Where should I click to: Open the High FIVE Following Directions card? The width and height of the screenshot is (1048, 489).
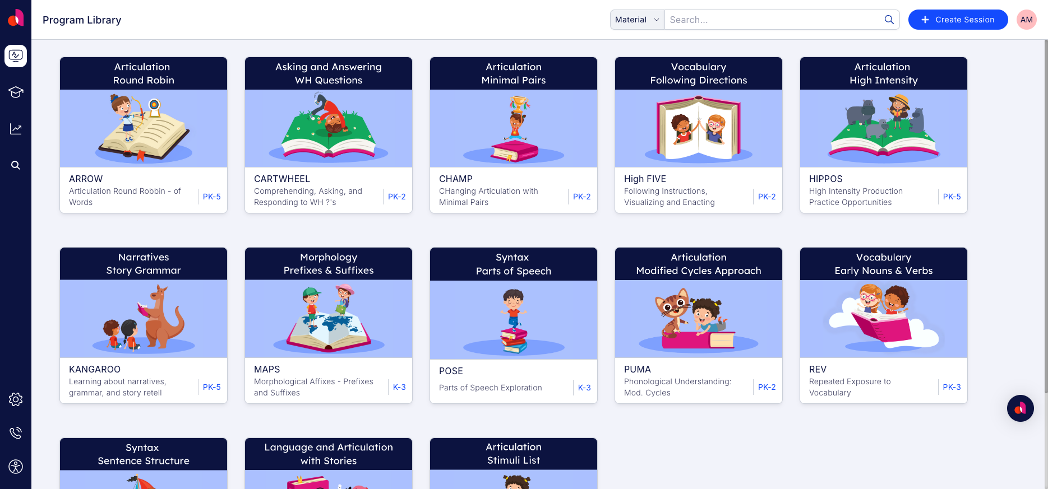699,135
